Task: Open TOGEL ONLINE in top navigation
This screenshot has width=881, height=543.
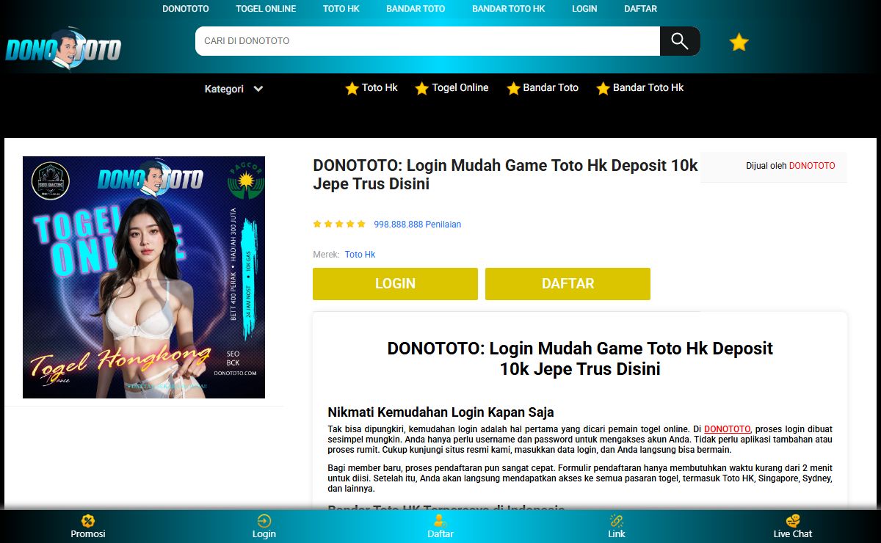Action: point(266,9)
